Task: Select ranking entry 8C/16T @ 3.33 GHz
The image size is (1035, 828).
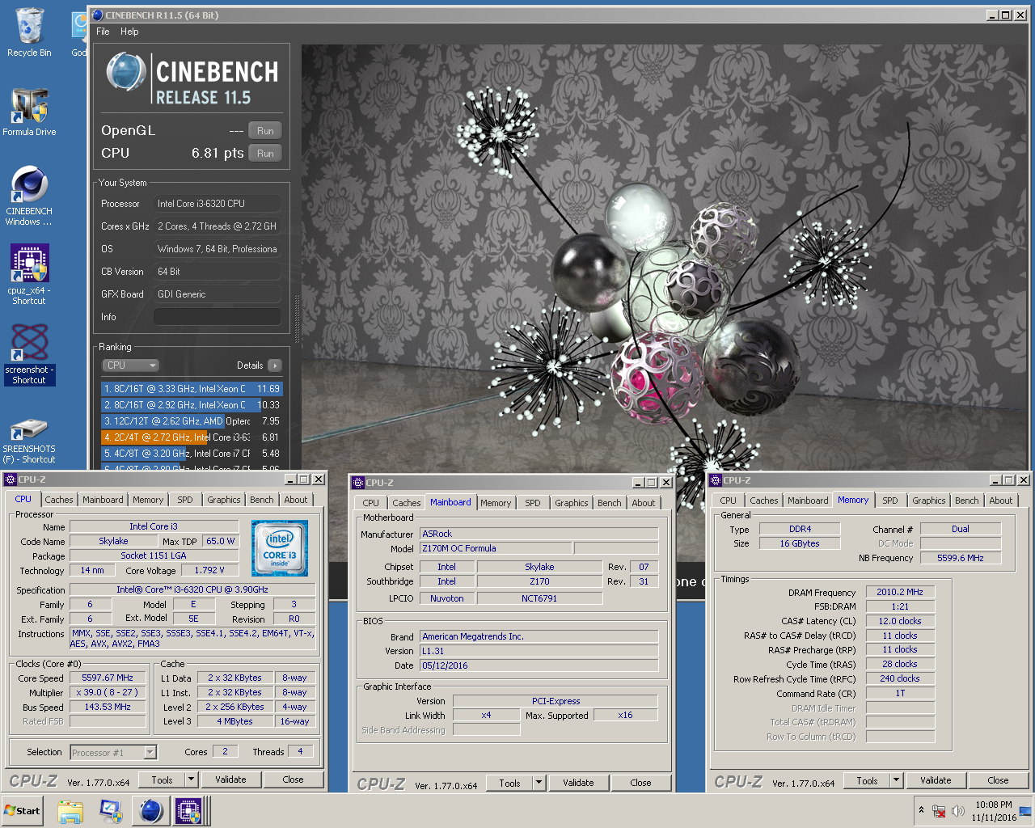Action: click(x=192, y=389)
